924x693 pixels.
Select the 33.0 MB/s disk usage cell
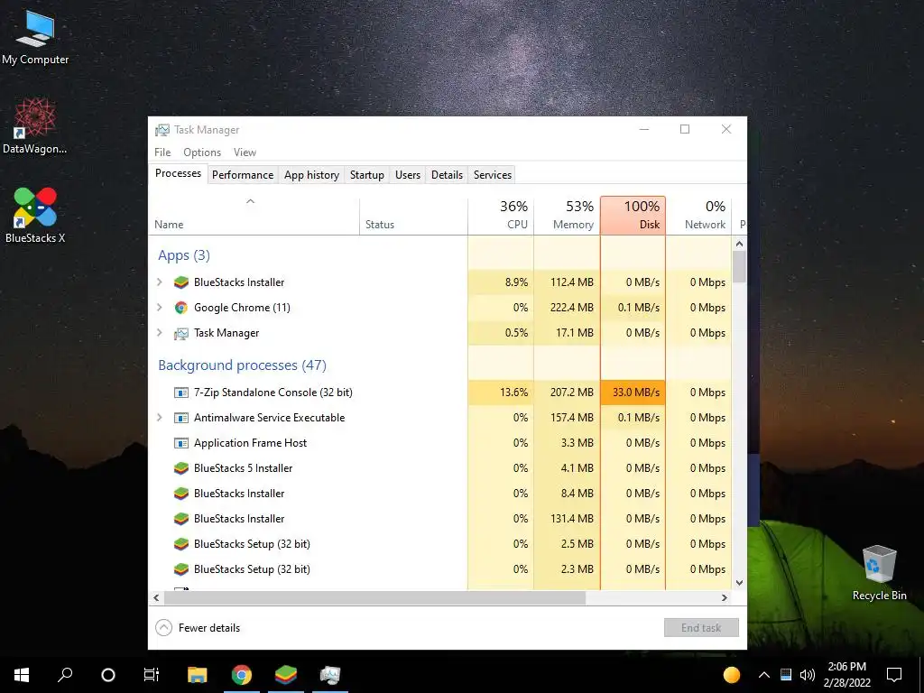pos(633,393)
